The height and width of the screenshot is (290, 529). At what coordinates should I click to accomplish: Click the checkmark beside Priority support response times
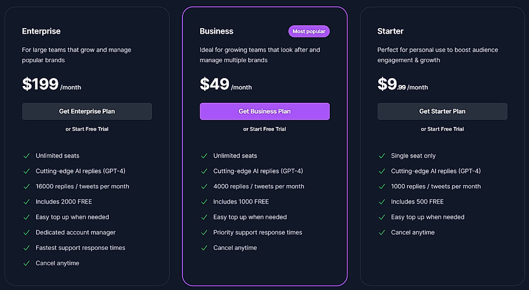pos(204,232)
